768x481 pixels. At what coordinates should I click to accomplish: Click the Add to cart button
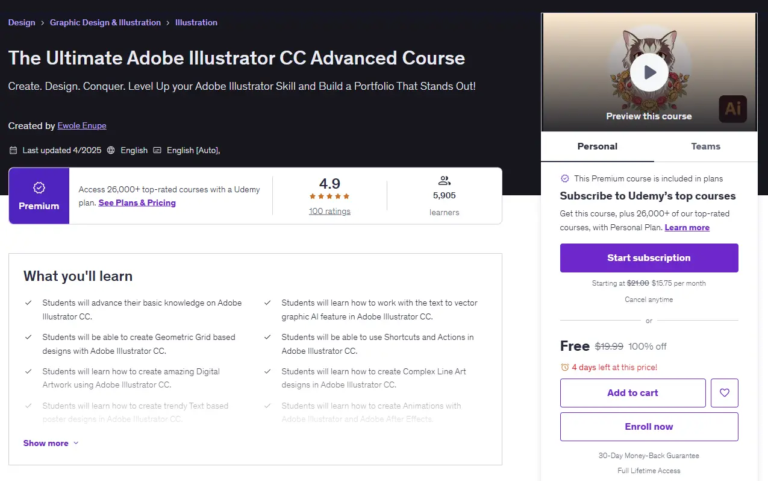coord(632,393)
